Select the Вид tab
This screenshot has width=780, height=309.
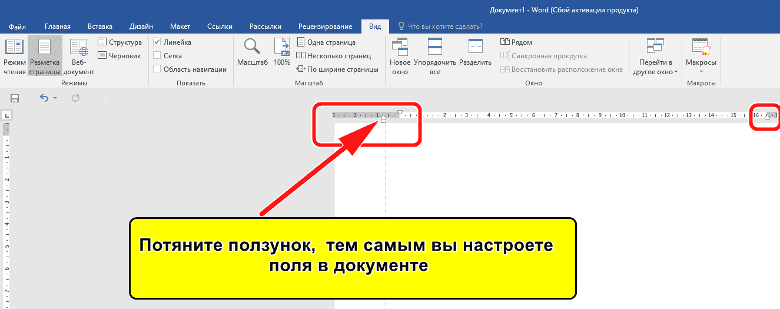click(x=375, y=26)
